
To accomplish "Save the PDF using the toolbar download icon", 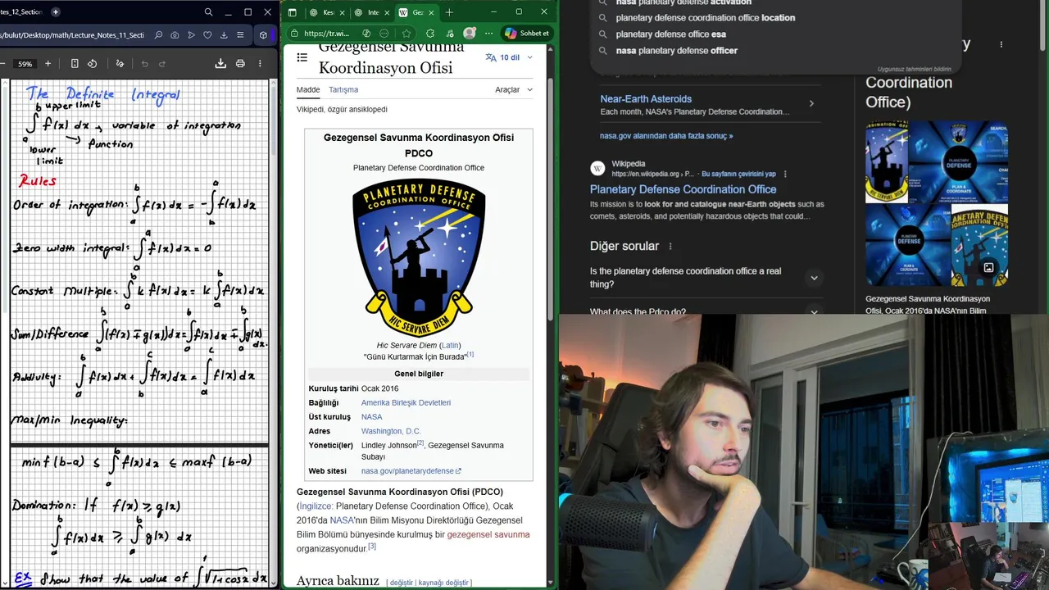I will 220,63.
